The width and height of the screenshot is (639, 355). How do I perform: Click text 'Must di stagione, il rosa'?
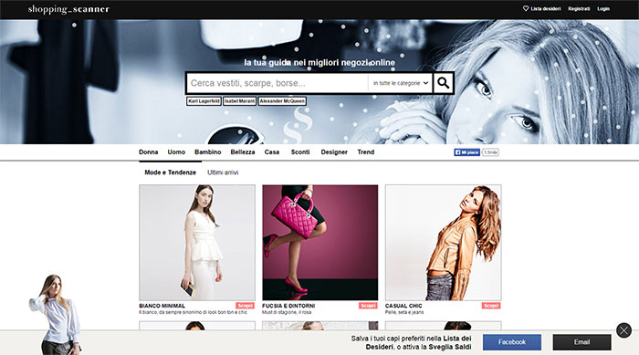tap(287, 312)
